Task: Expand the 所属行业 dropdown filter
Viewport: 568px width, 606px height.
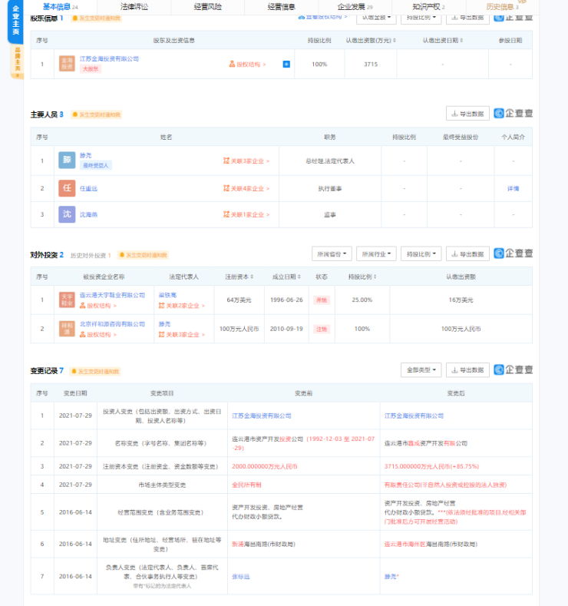Action: pyautogui.click(x=376, y=253)
